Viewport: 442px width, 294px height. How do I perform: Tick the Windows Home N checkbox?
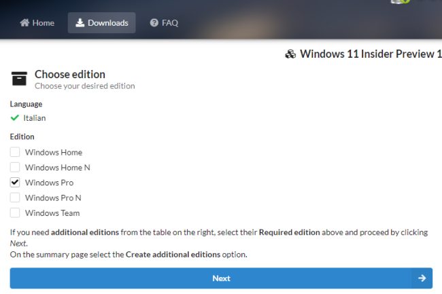[15, 167]
